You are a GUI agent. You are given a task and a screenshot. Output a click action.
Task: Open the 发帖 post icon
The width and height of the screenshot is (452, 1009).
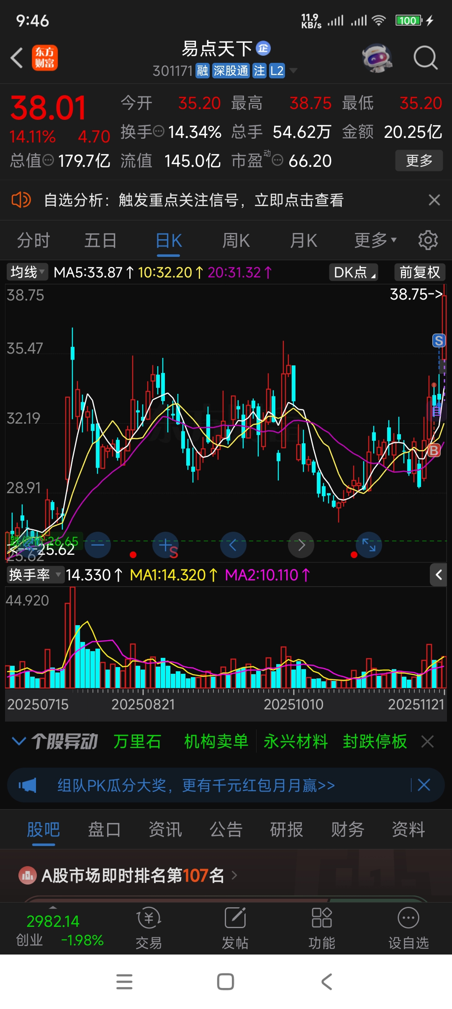(x=235, y=918)
